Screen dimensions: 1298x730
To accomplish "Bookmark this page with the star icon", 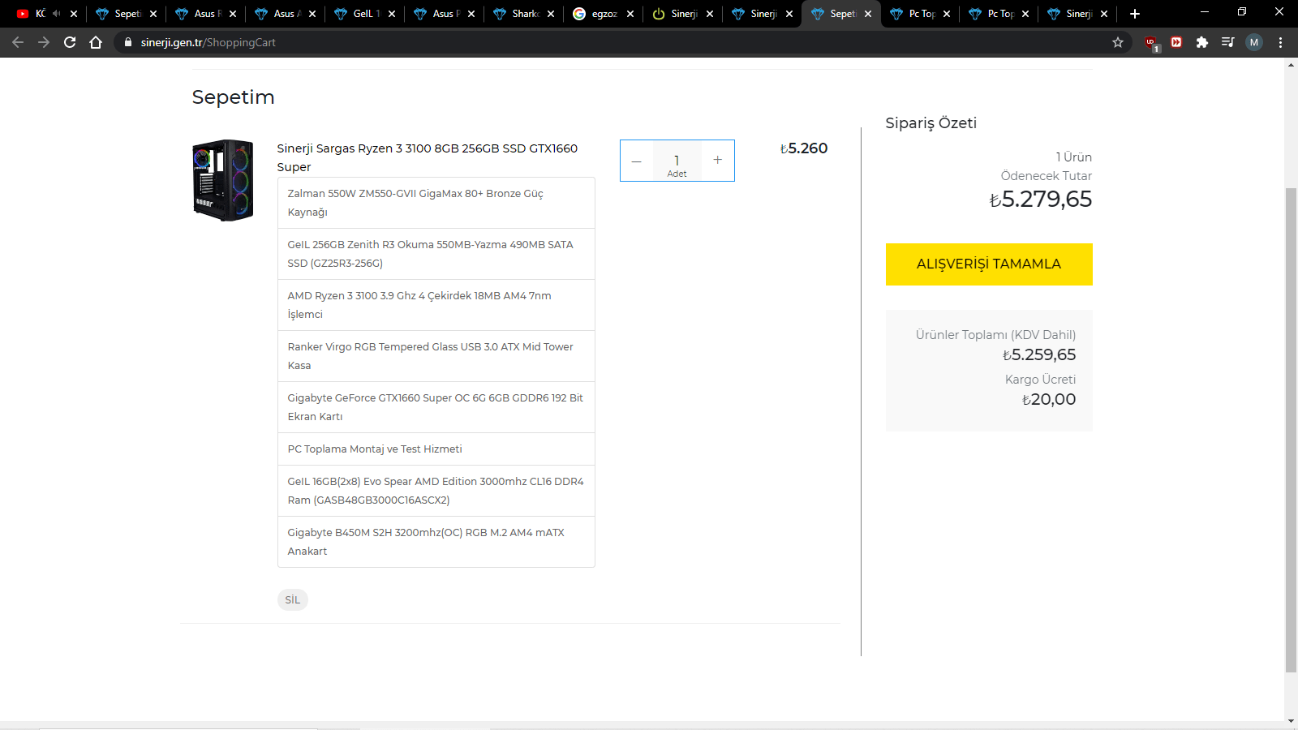I will 1118,42.
